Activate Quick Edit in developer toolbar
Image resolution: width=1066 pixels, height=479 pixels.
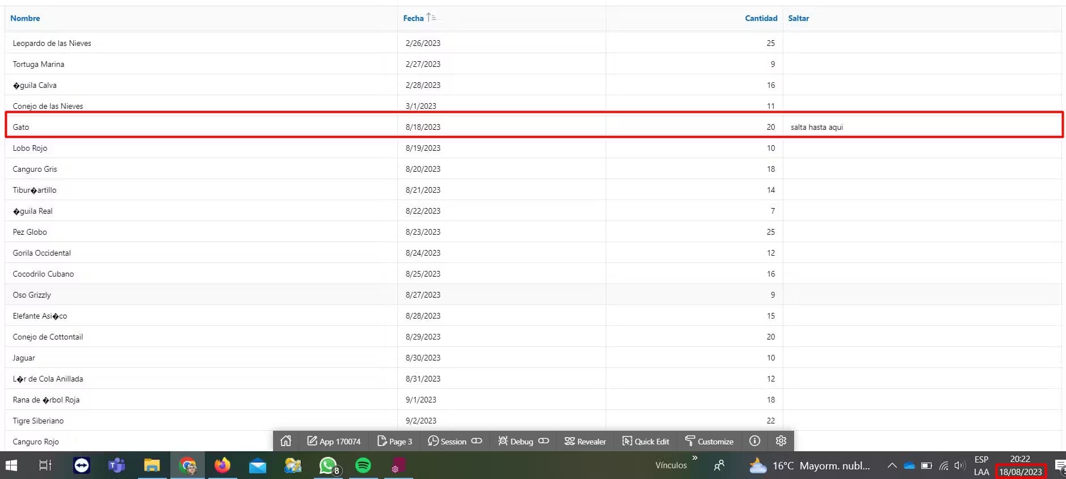645,441
